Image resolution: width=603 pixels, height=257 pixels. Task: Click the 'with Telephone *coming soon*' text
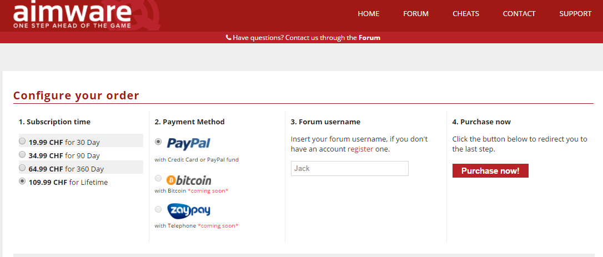point(197,226)
